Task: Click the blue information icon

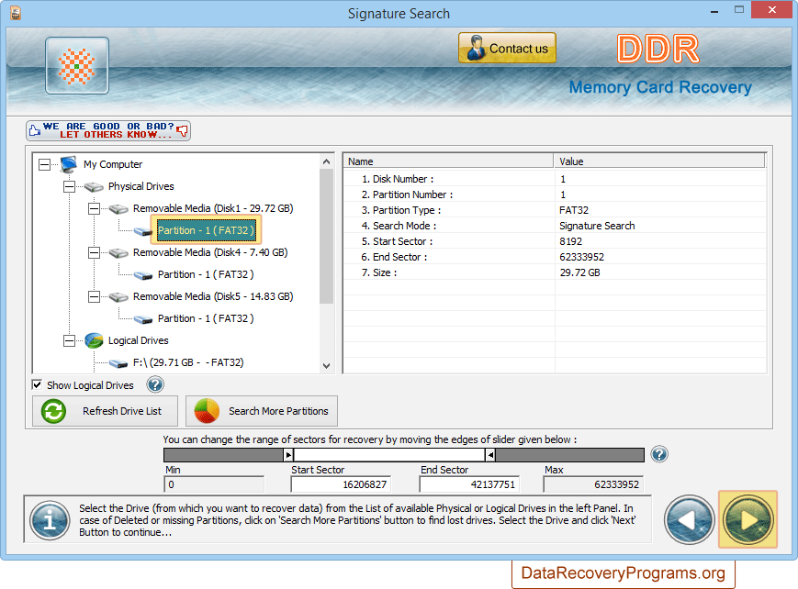Action: pos(49,519)
